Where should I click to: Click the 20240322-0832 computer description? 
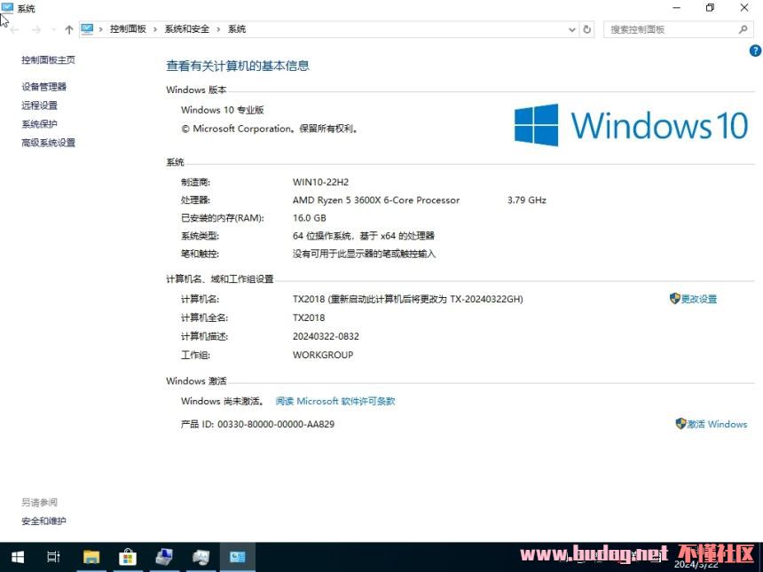326,336
